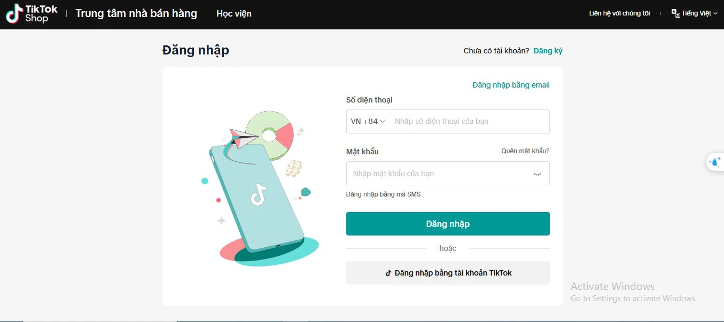724x322 pixels.
Task: Select the Học viện menu item
Action: coord(233,13)
